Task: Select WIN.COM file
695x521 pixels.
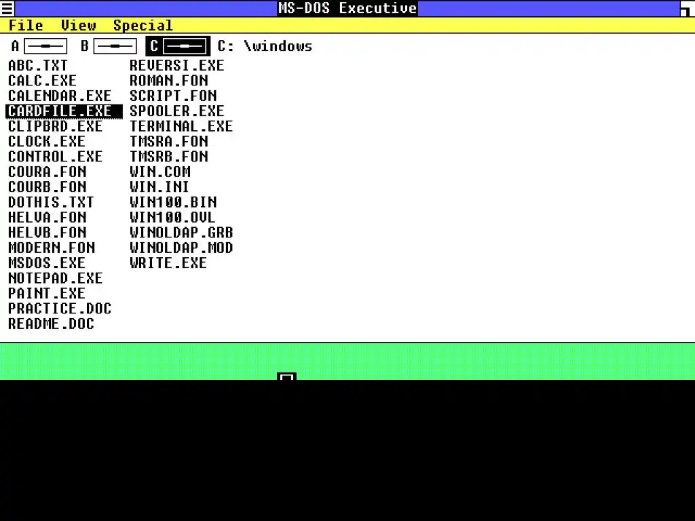Action: point(160,172)
